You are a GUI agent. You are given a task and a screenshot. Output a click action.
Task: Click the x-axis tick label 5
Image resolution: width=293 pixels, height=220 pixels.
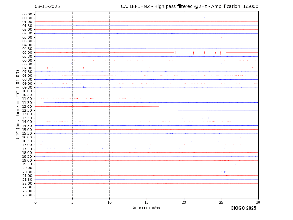(72, 202)
